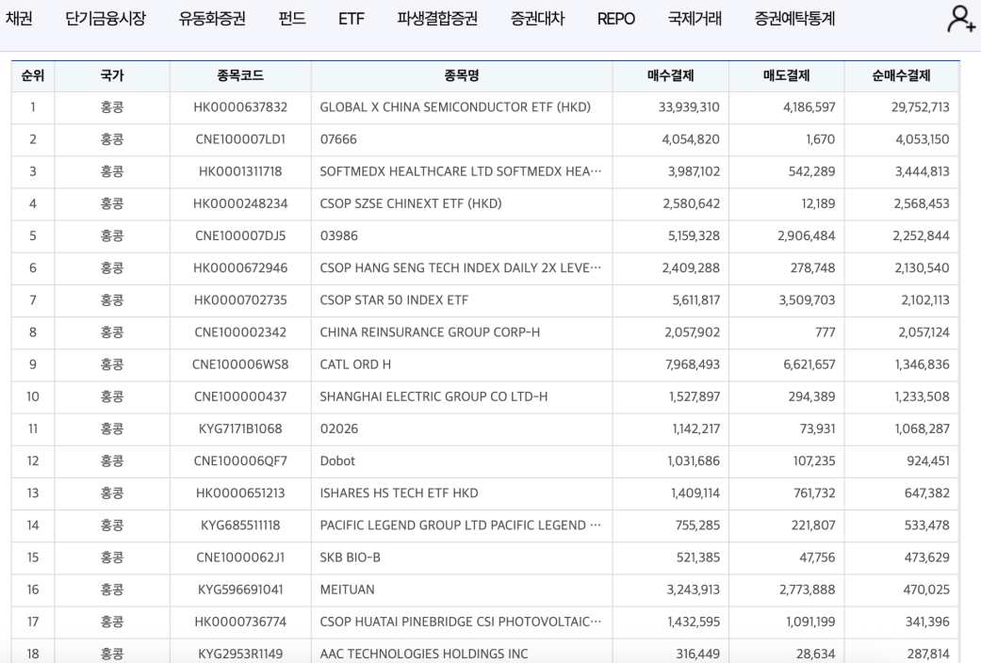Select the CATL ORD H stock name

pyautogui.click(x=355, y=364)
